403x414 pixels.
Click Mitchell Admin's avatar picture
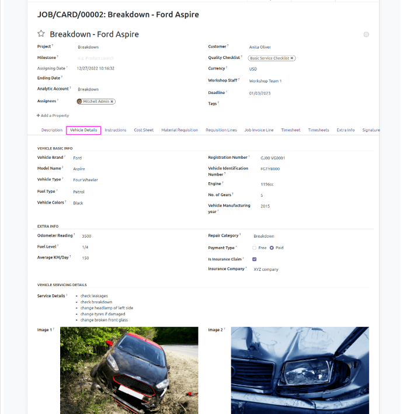(80, 102)
